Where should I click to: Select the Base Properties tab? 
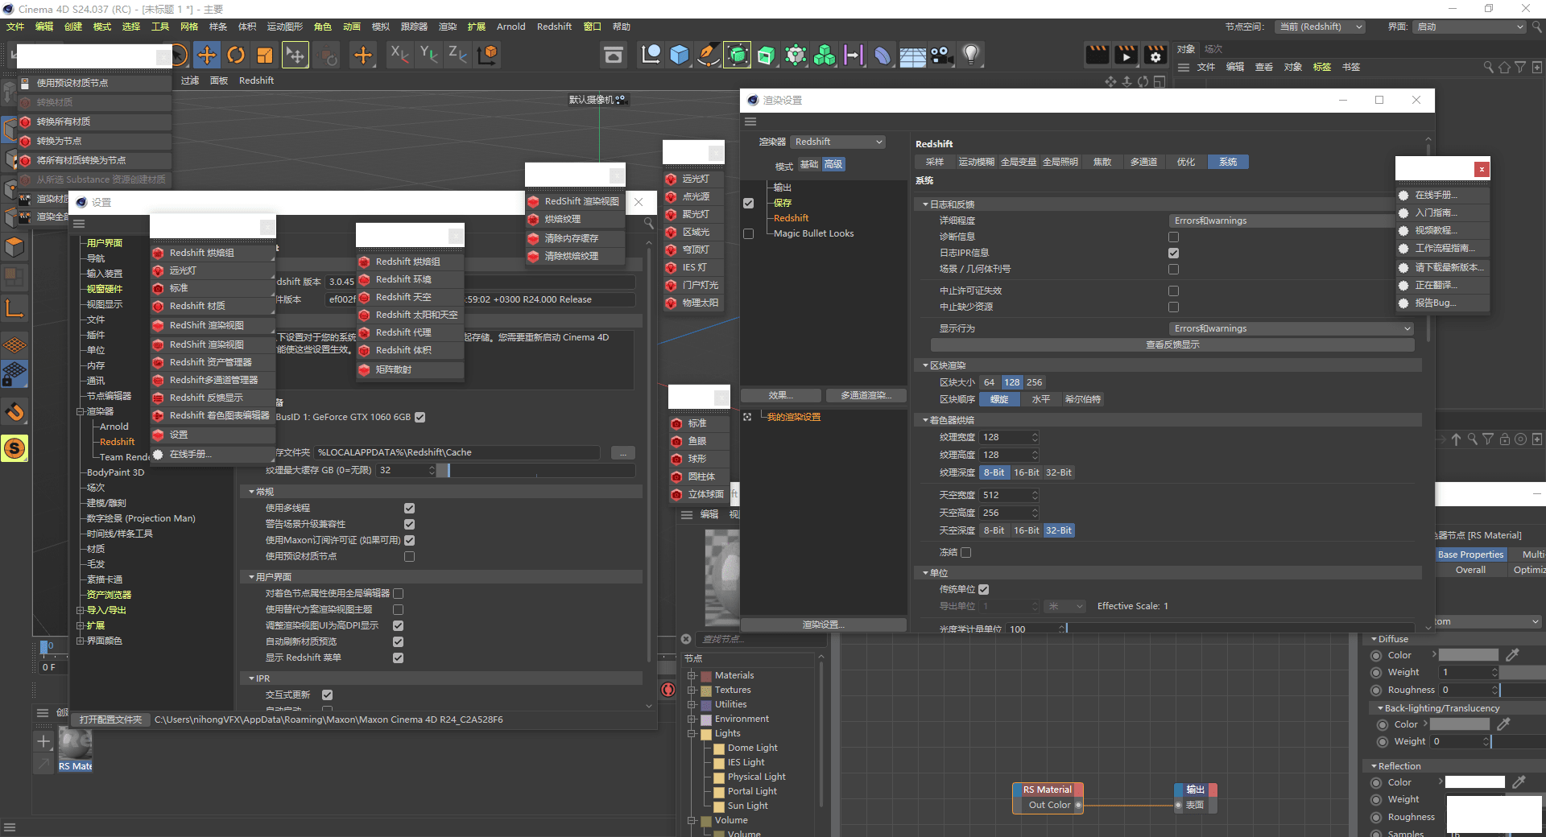click(1470, 555)
